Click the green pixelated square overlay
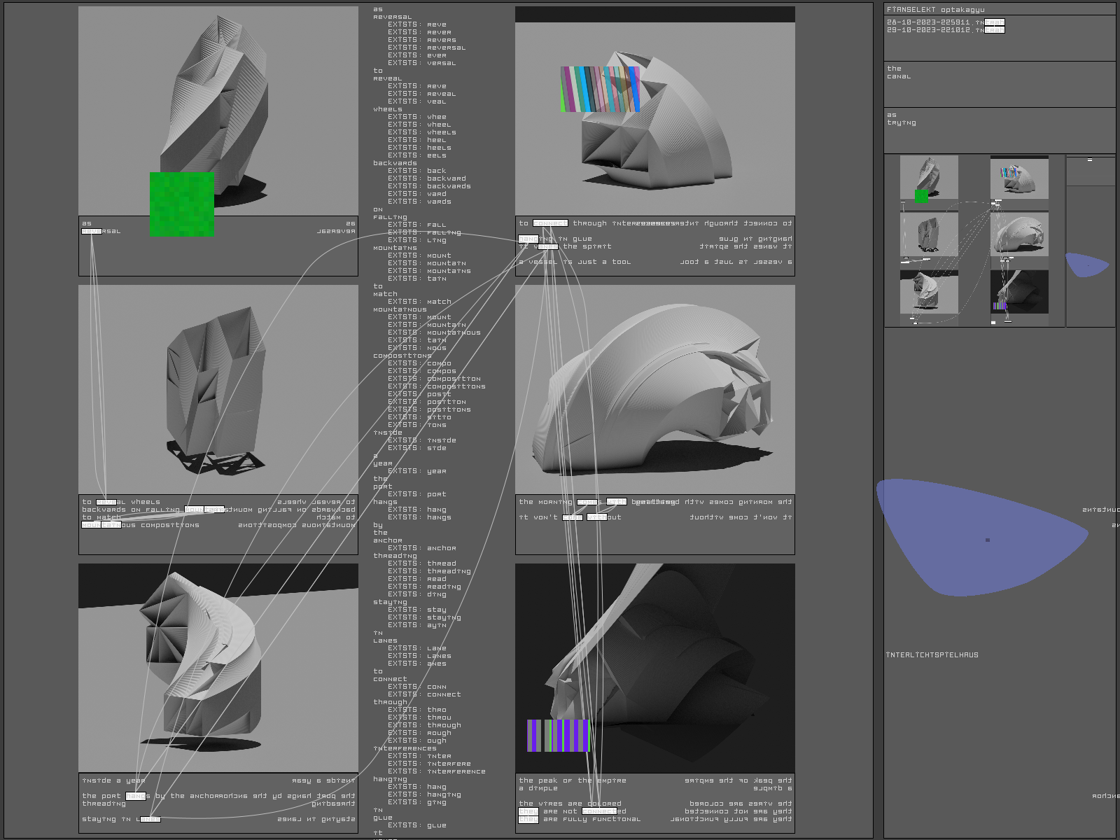Screen dimensions: 1120x840 click(182, 204)
